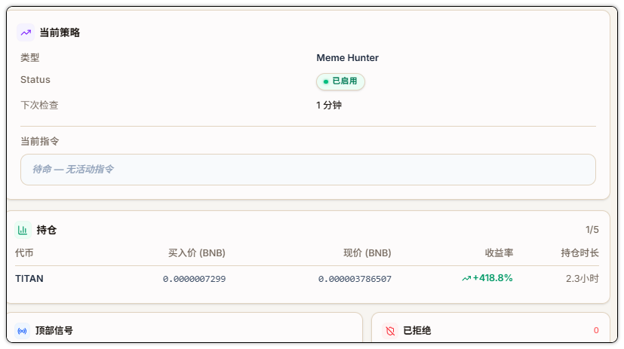Click the green up-trend arrow next to +418.8%

click(466, 279)
